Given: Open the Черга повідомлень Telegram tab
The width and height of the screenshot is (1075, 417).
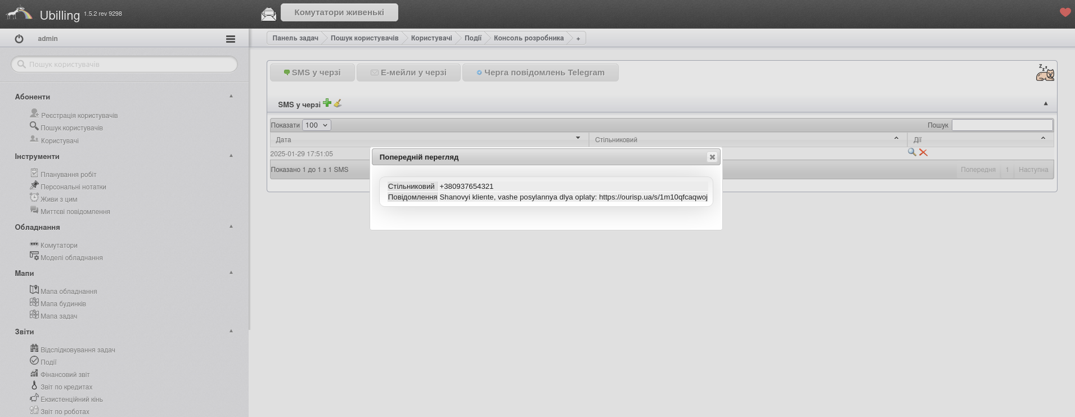Looking at the screenshot, I should tap(540, 72).
